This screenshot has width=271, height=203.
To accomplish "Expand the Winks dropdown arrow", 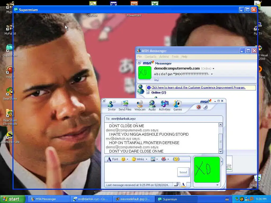I will (x=146, y=159).
